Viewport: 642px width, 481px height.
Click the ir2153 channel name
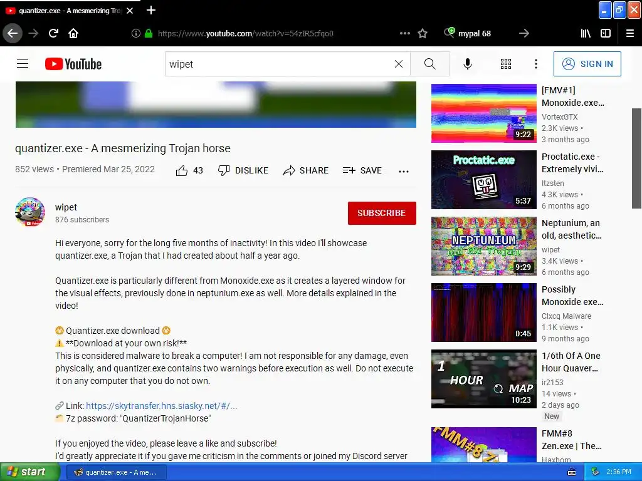coord(552,383)
